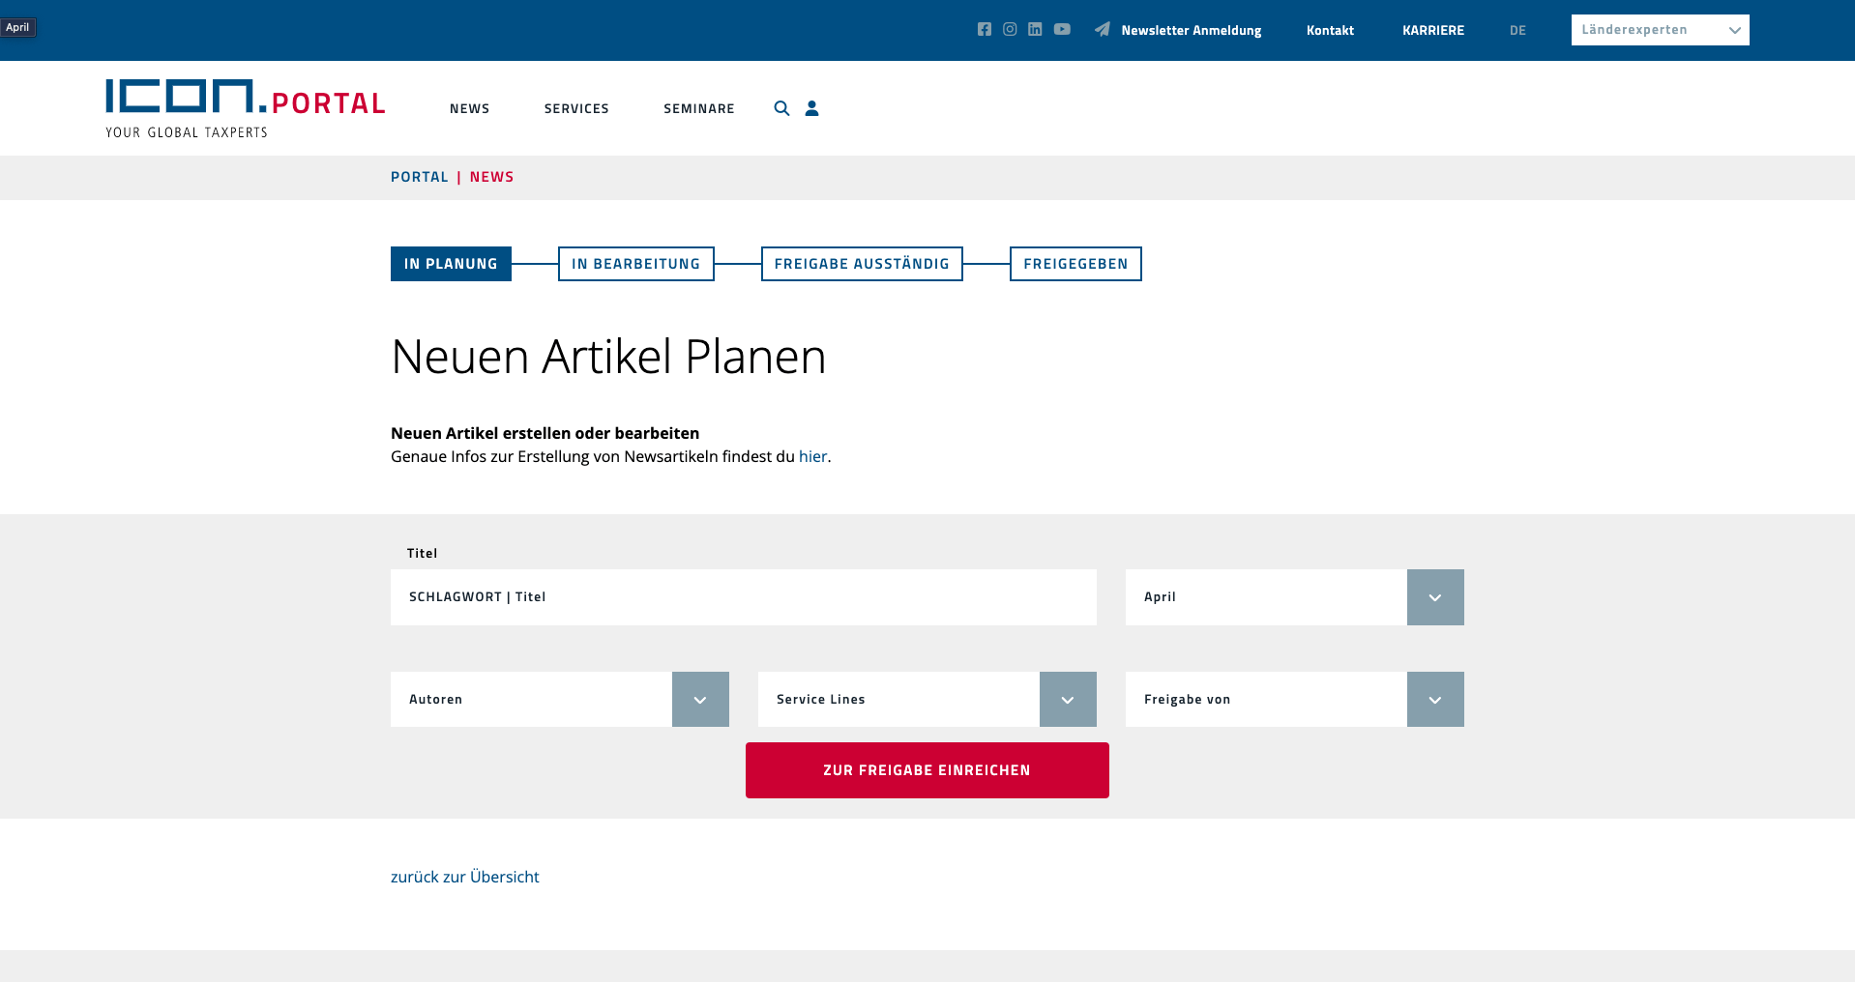Open the Instagram social icon
1855x982 pixels.
1010,29
